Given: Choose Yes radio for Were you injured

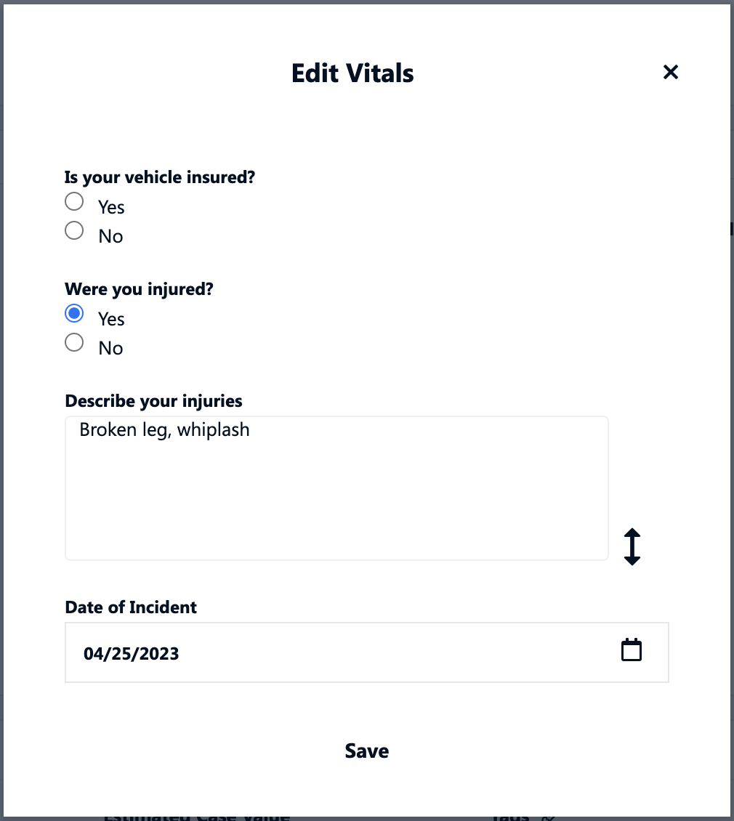Looking at the screenshot, I should pyautogui.click(x=74, y=313).
